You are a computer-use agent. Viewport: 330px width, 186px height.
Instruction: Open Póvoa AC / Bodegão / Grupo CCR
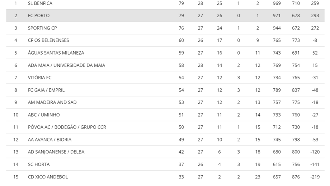pyautogui.click(x=67, y=127)
